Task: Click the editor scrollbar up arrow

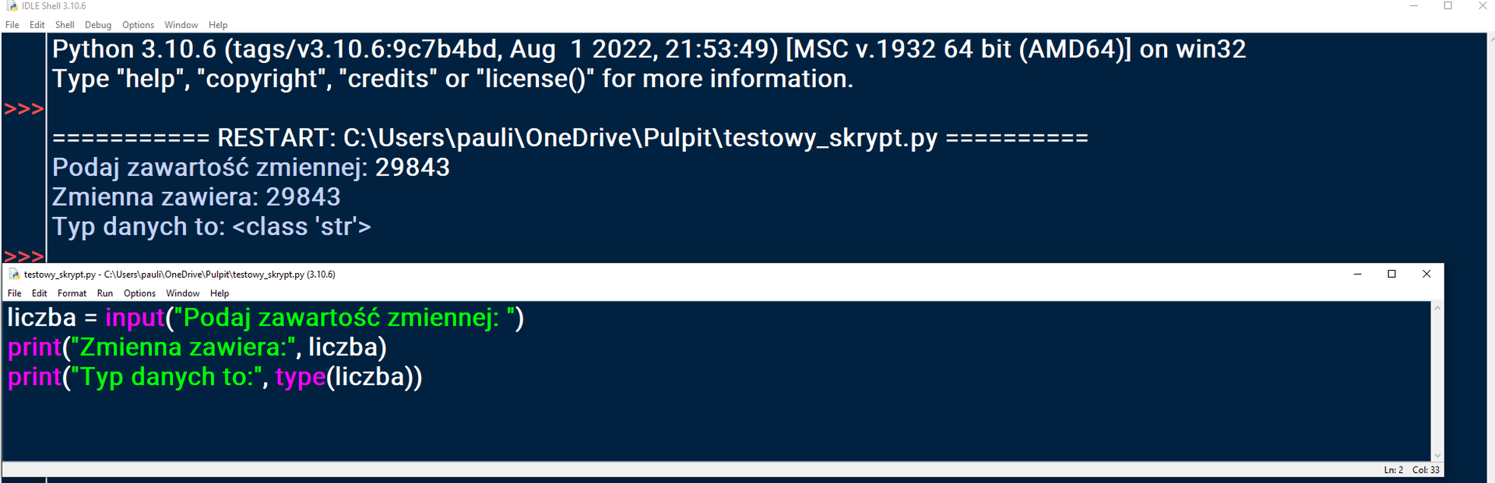Action: pyautogui.click(x=1437, y=308)
